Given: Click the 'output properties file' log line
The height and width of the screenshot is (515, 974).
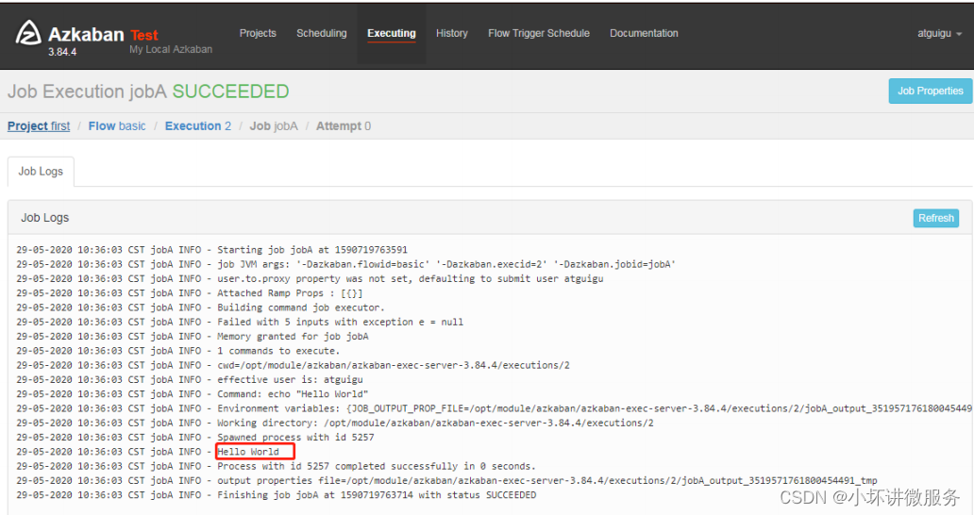Looking at the screenshot, I should tap(446, 480).
